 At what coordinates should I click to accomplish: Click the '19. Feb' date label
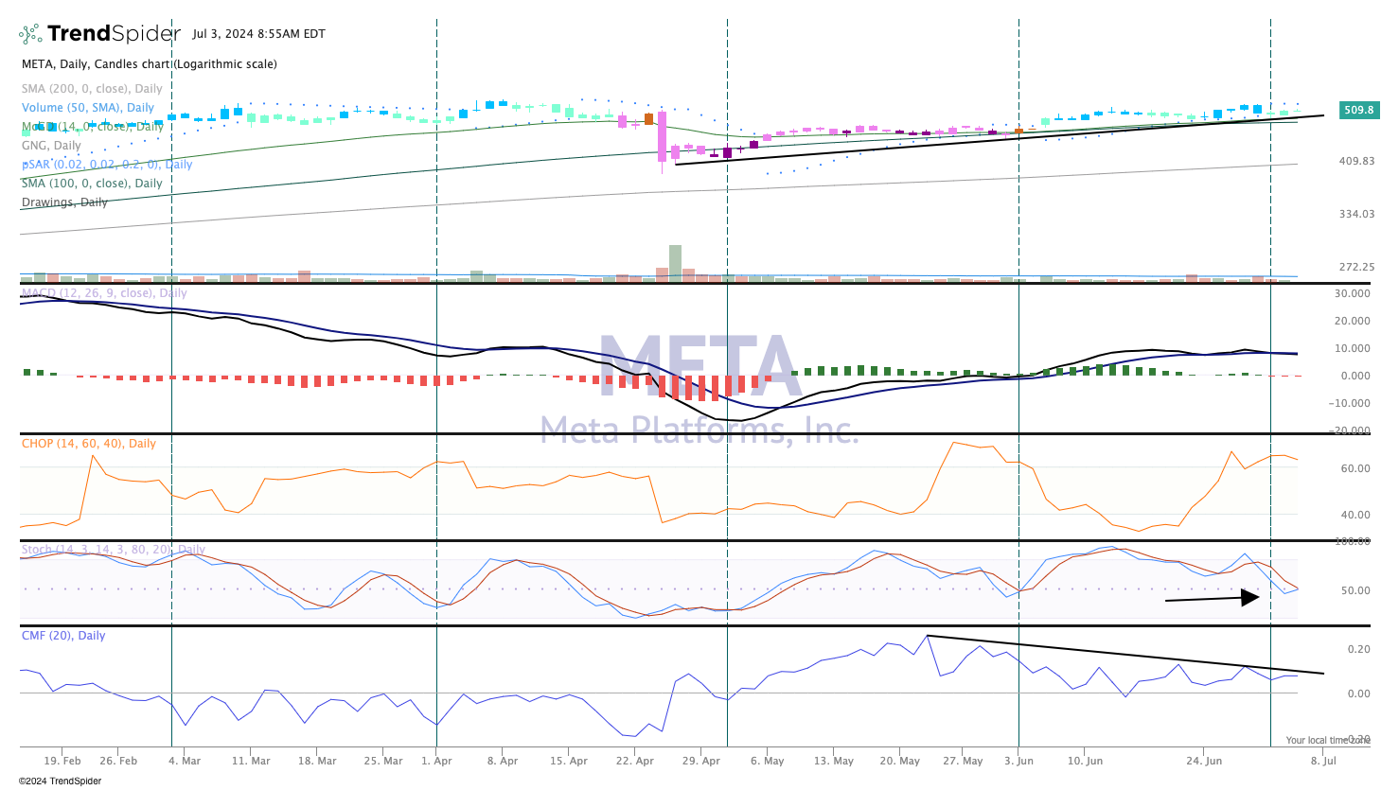click(62, 761)
